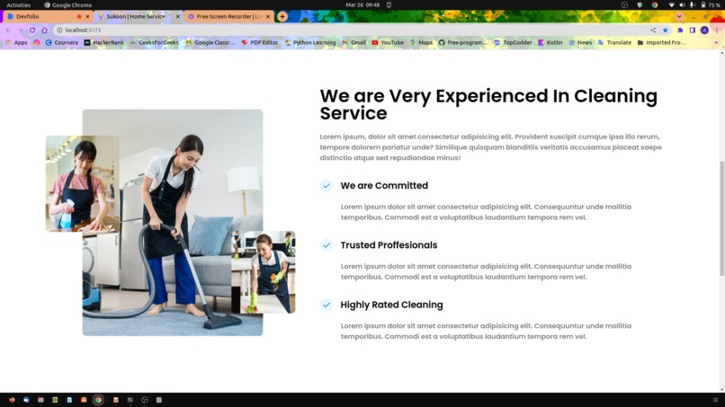Close the Sukoon Home Service tab
The height and width of the screenshot is (407, 725).
click(177, 17)
